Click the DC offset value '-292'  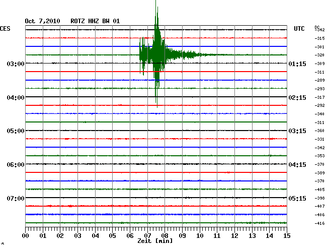319,105
